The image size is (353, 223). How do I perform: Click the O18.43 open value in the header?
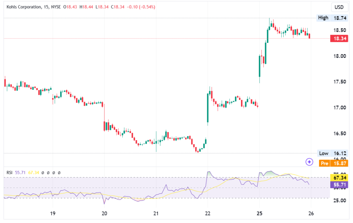point(70,7)
